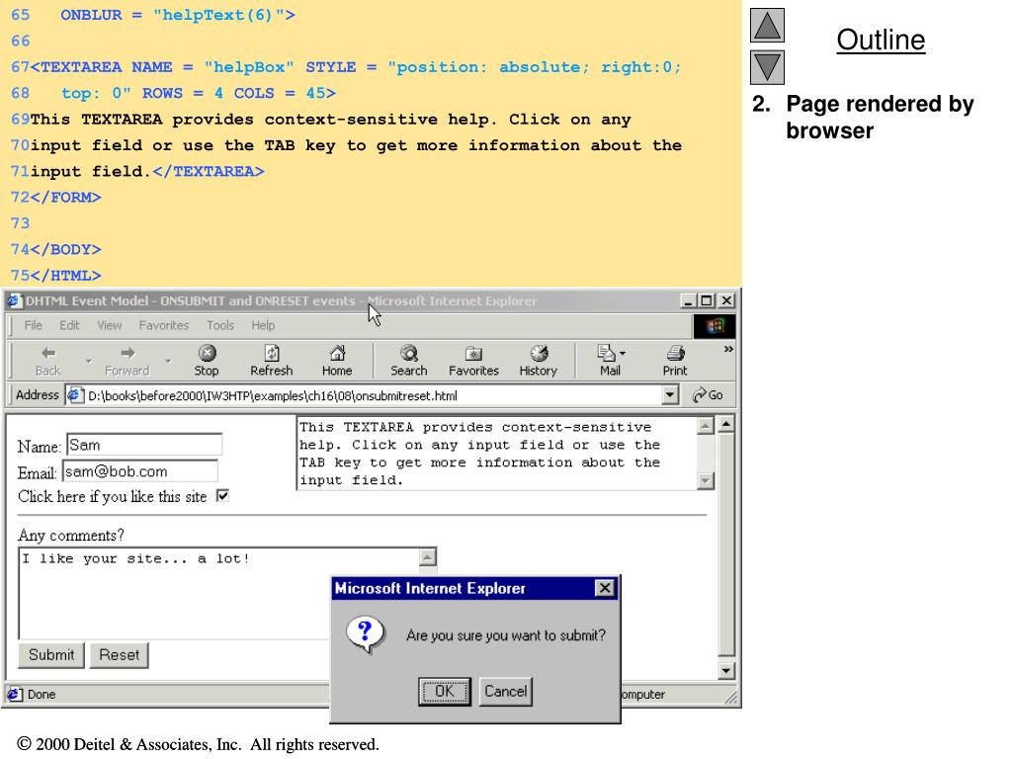1012x759 pixels.
Task: Go to Home via toolbar icon
Action: click(337, 361)
